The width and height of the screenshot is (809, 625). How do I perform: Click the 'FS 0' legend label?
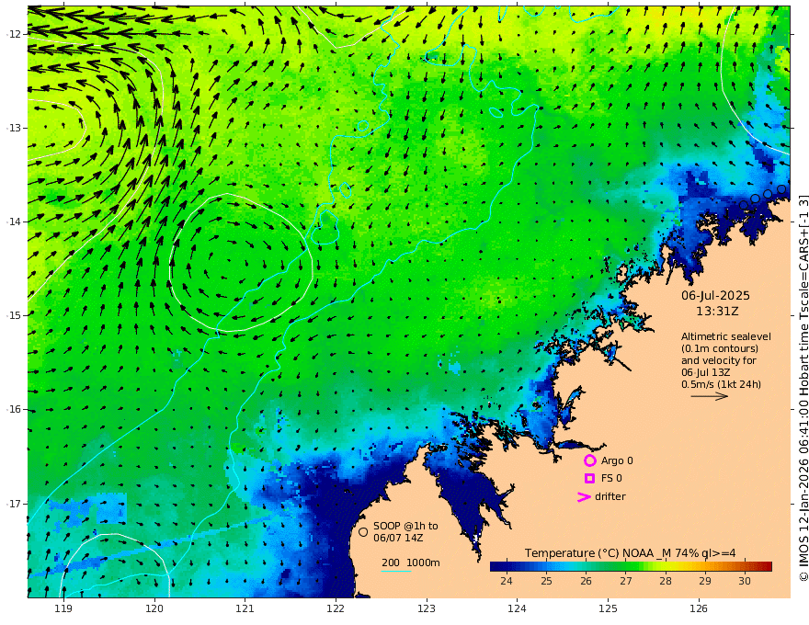click(x=611, y=478)
